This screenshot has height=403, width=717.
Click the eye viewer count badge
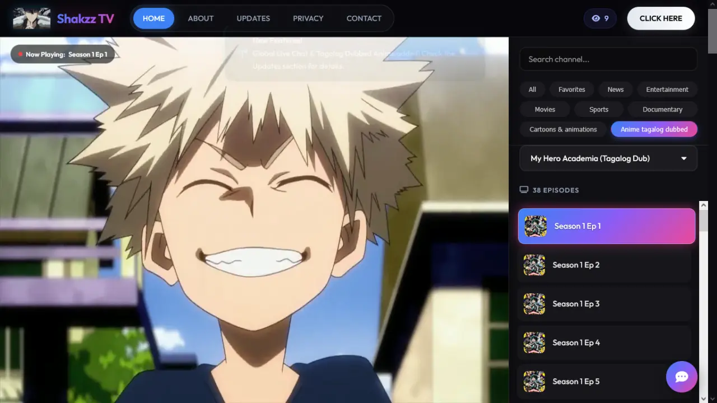(x=600, y=18)
